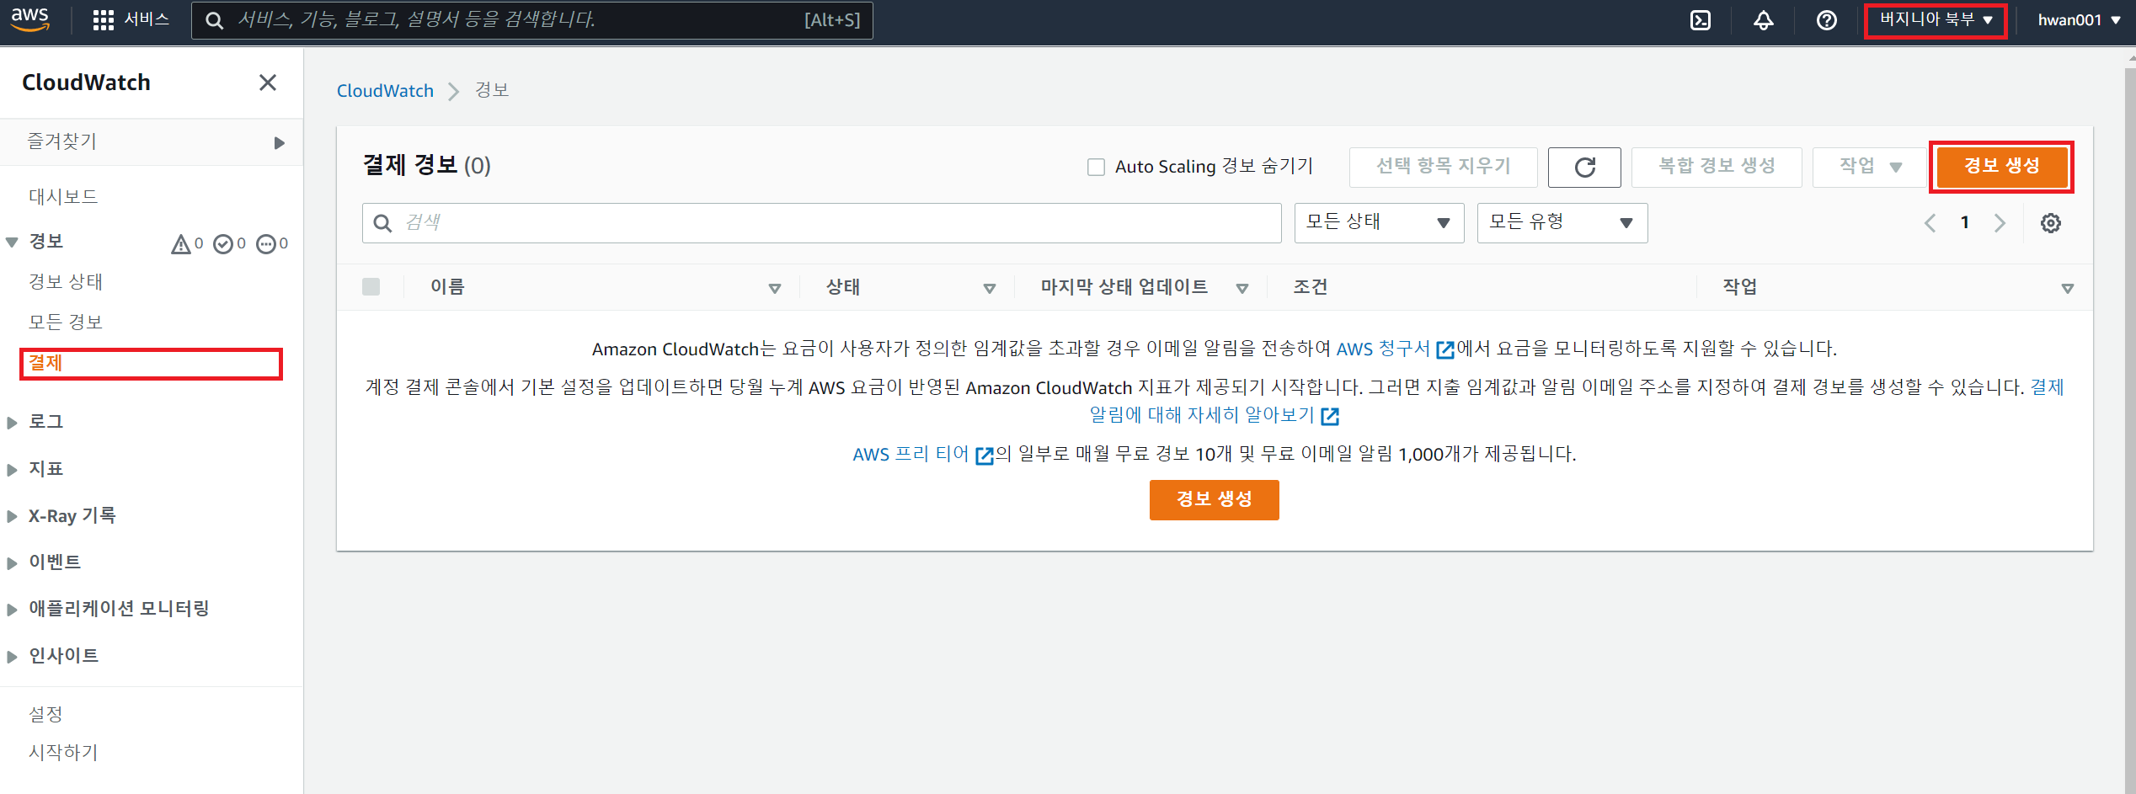Close the CloudWatch side panel
2136x794 pixels.
tap(268, 83)
